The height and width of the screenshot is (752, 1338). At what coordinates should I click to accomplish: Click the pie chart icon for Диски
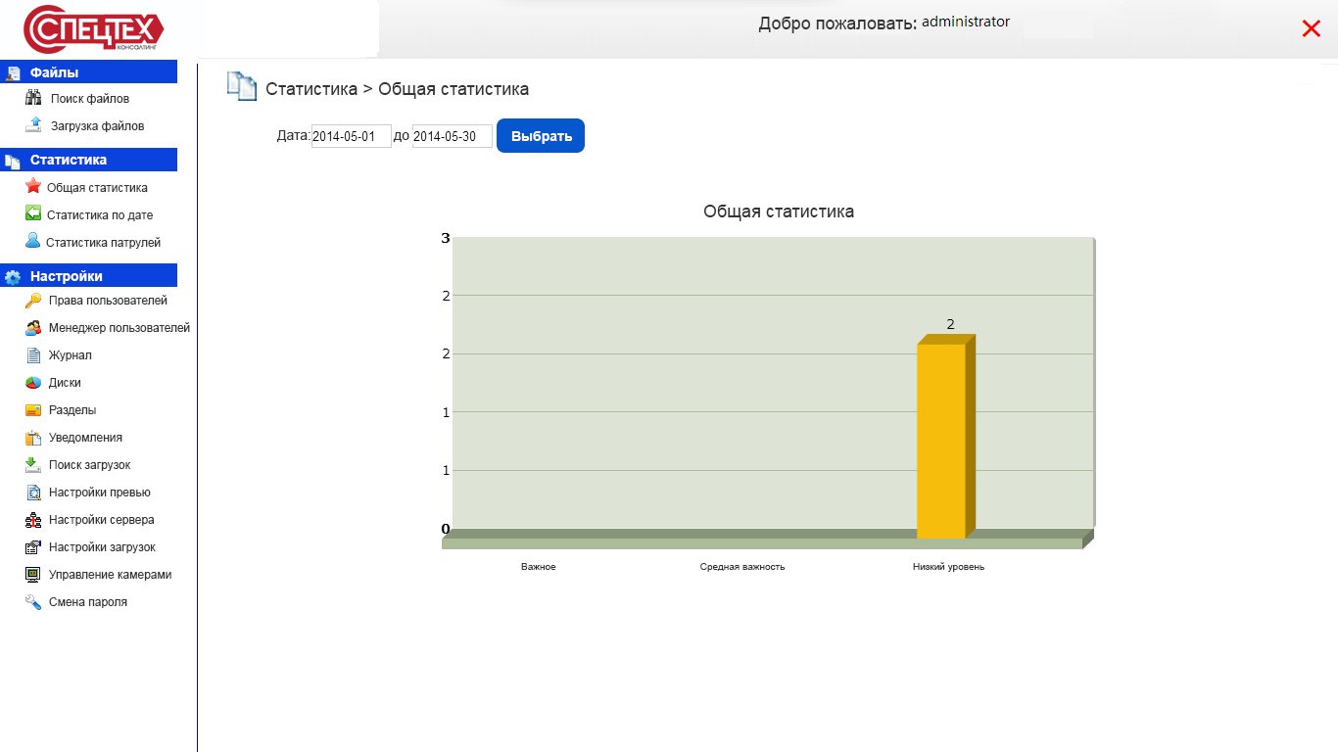33,383
